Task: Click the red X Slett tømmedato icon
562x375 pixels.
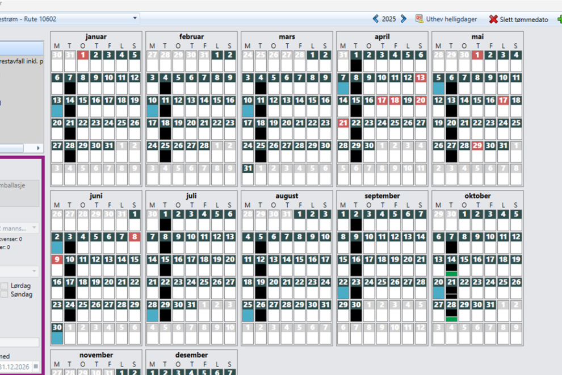Action: tap(493, 19)
